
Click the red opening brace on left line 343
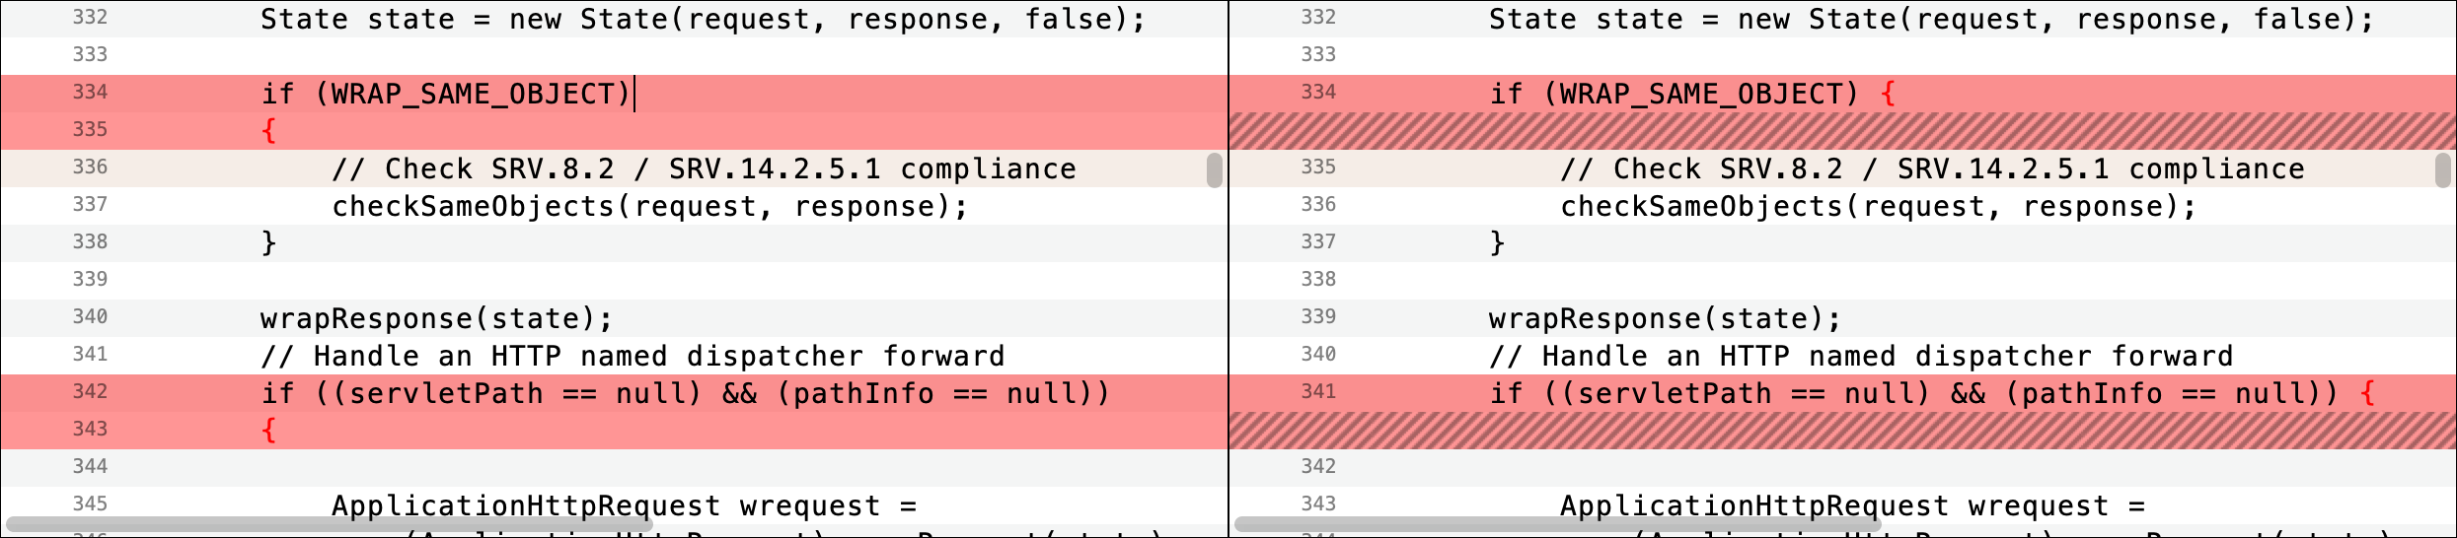coord(268,431)
